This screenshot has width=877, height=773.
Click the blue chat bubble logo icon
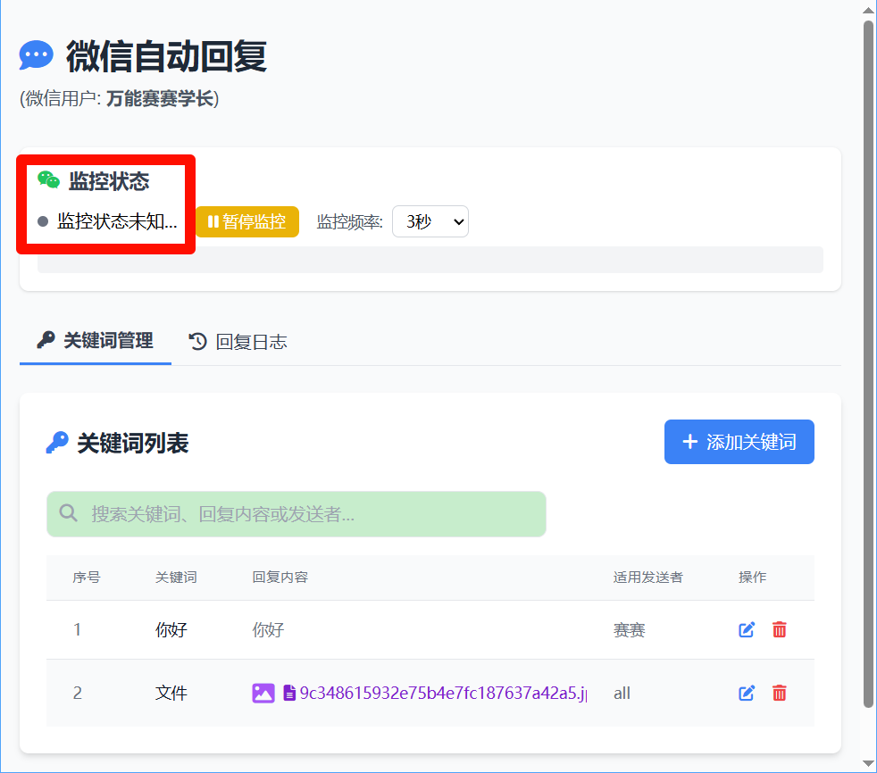pyautogui.click(x=37, y=55)
